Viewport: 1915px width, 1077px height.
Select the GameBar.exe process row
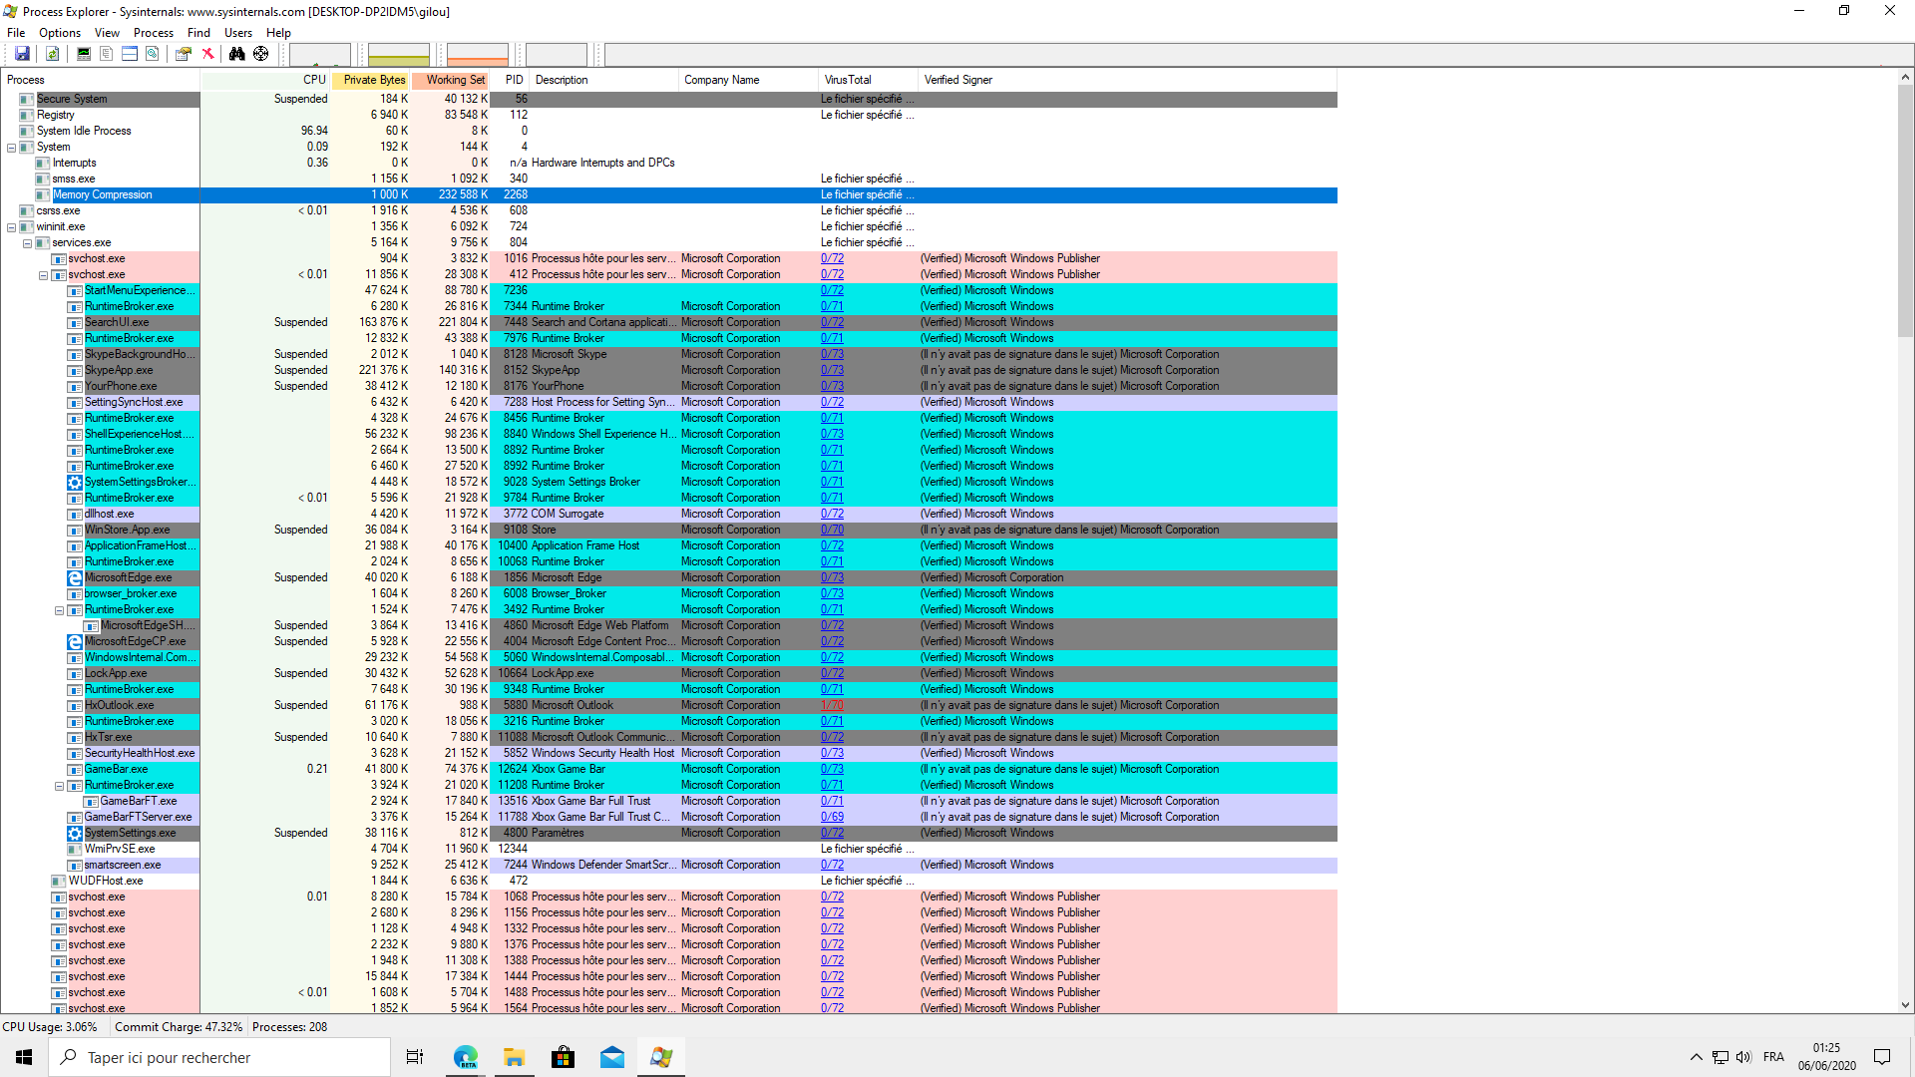tap(117, 769)
